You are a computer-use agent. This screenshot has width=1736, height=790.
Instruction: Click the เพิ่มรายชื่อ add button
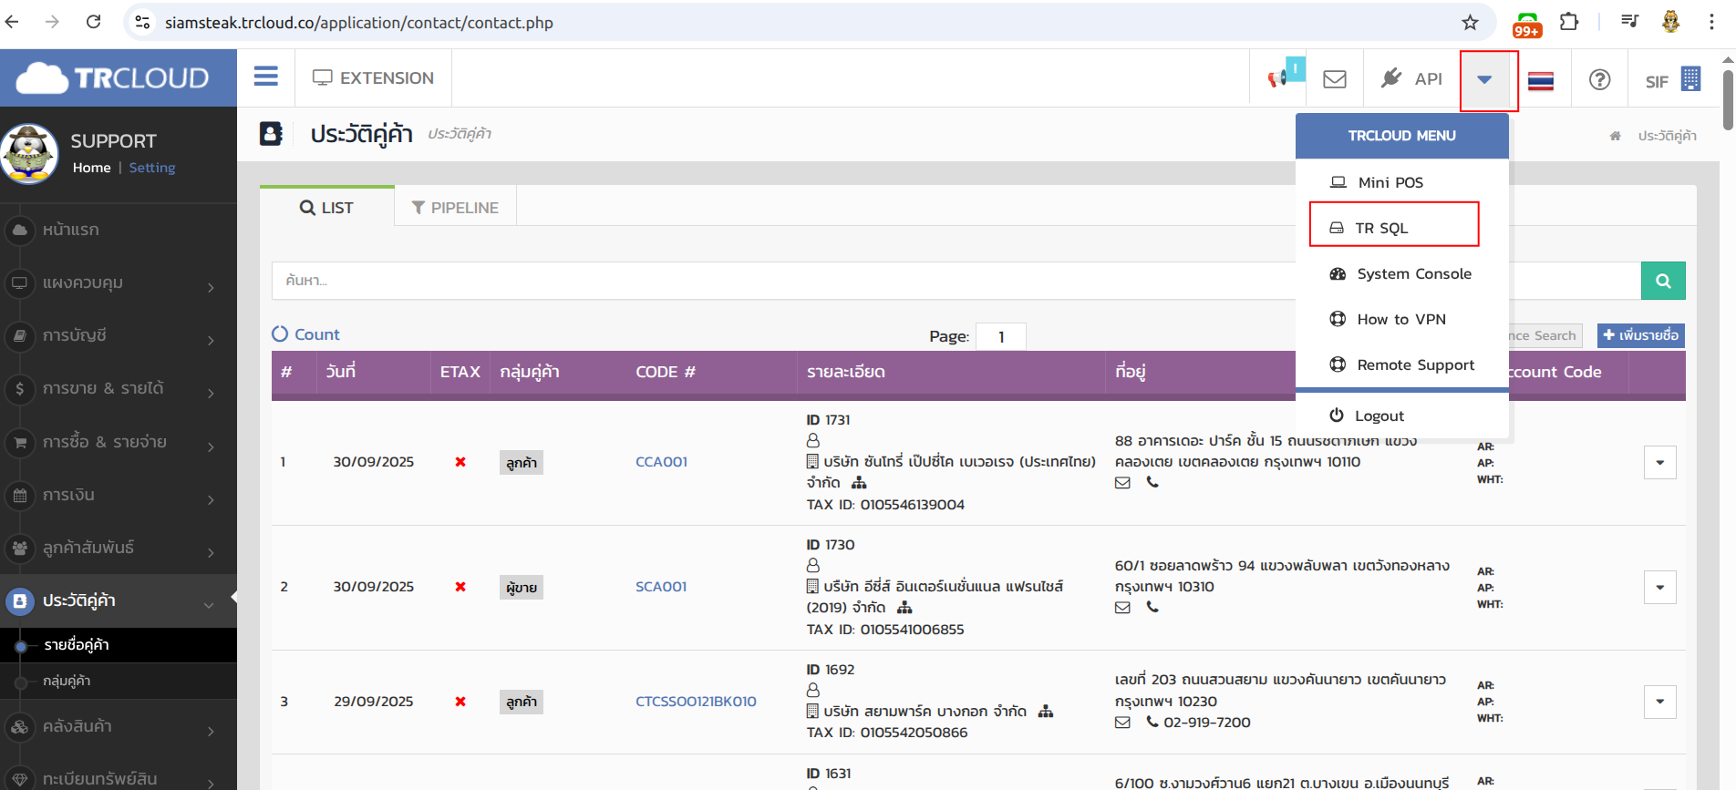(1640, 335)
